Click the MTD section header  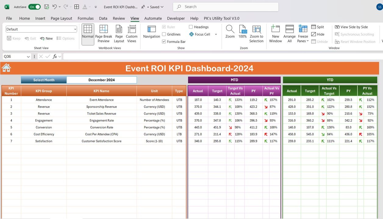tap(234, 80)
